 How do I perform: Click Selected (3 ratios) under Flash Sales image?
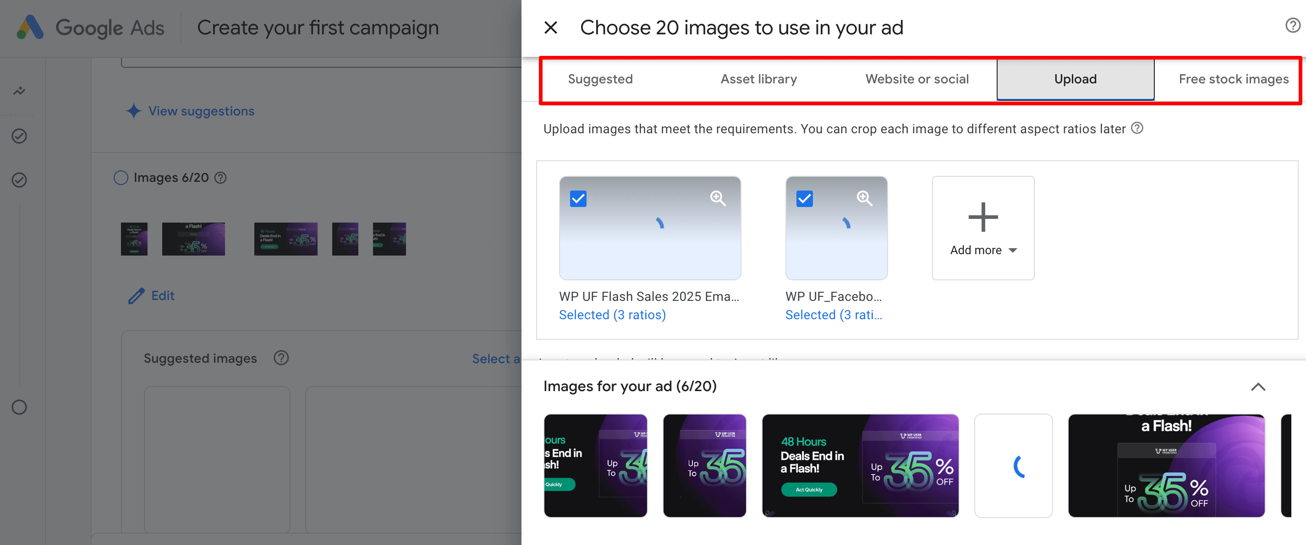(x=612, y=315)
